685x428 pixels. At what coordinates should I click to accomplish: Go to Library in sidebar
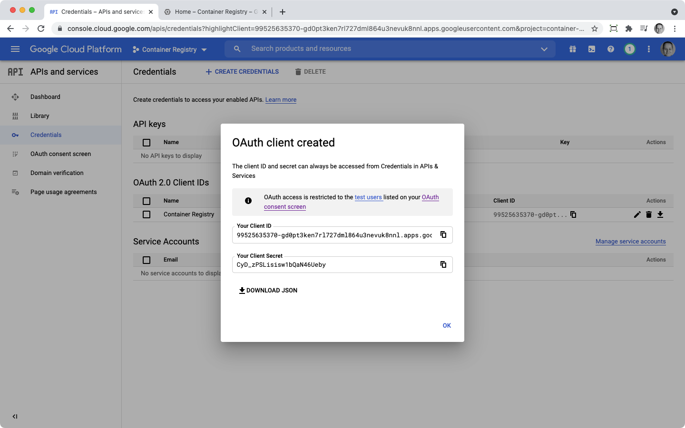click(x=61, y=116)
